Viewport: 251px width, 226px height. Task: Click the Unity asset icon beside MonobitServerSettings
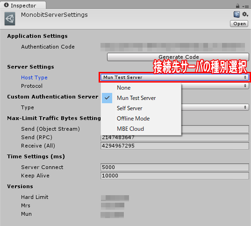10,19
